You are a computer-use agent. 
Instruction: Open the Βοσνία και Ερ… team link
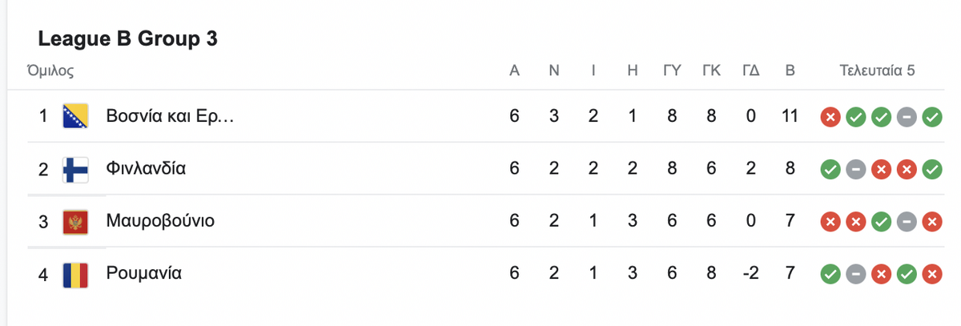coord(170,117)
